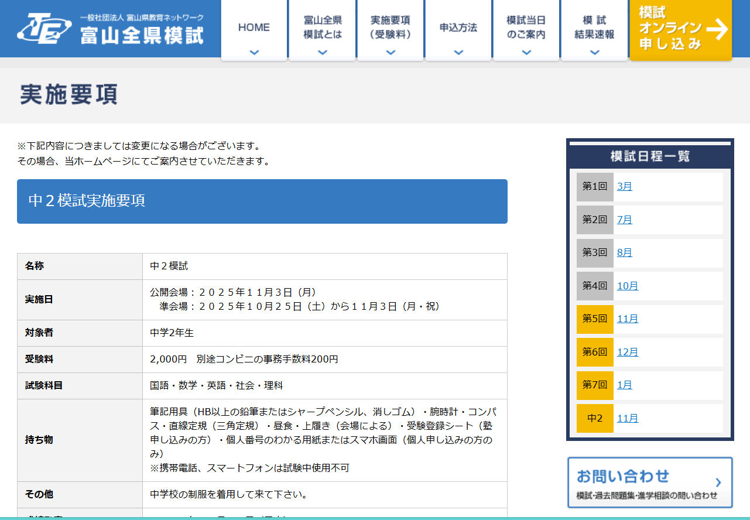Open the 第6回 12月 schedule link

pyautogui.click(x=627, y=353)
